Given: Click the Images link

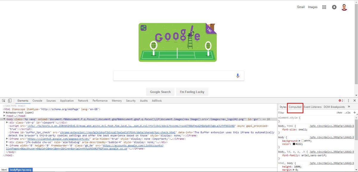Looking at the screenshot, I should (313, 7).
